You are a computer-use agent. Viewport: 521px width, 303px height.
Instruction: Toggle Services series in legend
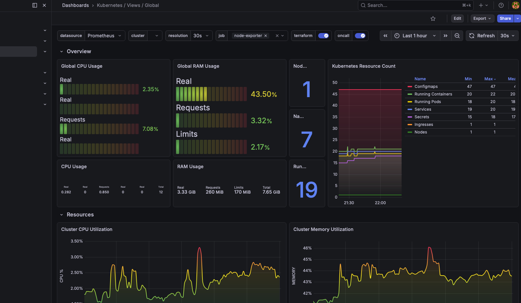pos(423,109)
